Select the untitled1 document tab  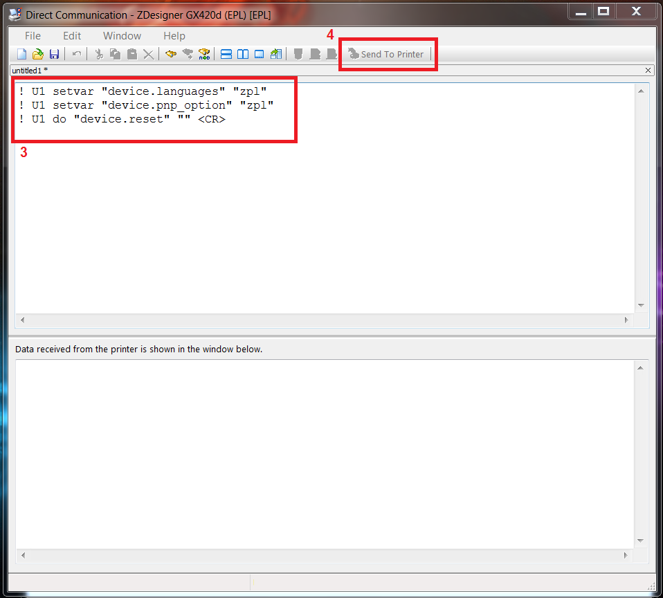[x=29, y=70]
